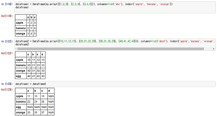Click value 23 in Out[122] banana row

tap(43, 65)
